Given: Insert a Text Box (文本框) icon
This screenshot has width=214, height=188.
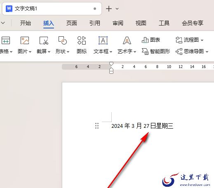Looking at the screenshot, I should (103, 40).
